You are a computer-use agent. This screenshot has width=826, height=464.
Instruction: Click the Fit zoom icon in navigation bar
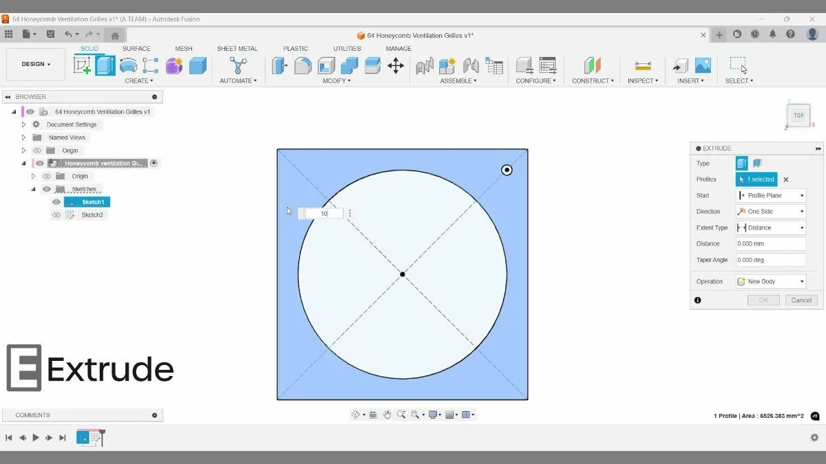click(416, 415)
